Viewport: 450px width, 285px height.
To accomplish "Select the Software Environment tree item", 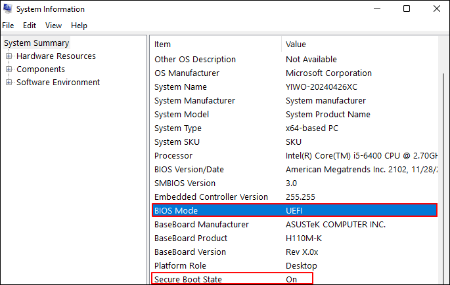I will [x=58, y=83].
